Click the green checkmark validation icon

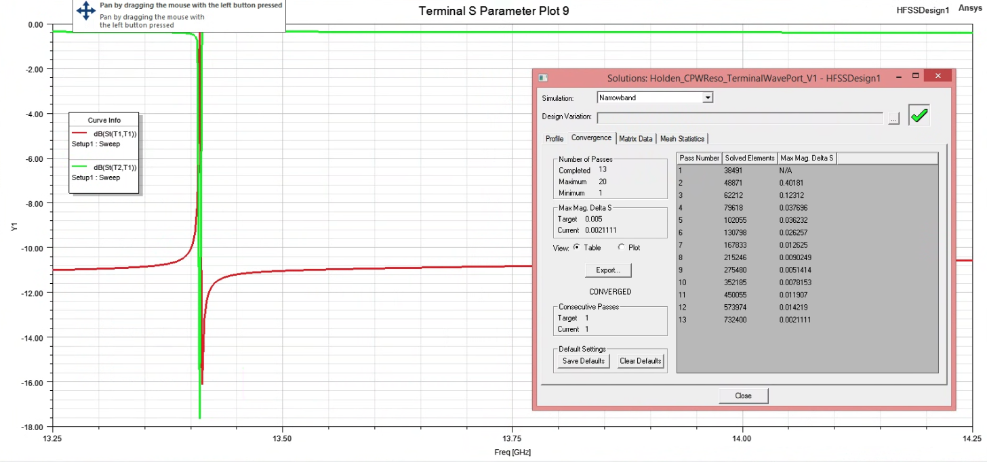919,116
